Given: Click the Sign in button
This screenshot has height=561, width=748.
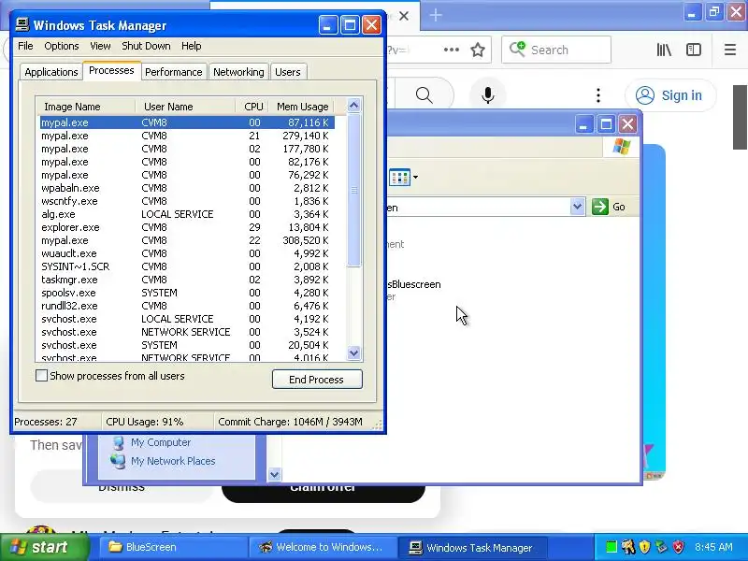Looking at the screenshot, I should pyautogui.click(x=670, y=95).
